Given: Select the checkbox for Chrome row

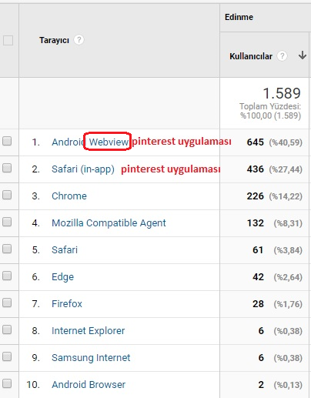Looking at the screenshot, I should [x=7, y=195].
